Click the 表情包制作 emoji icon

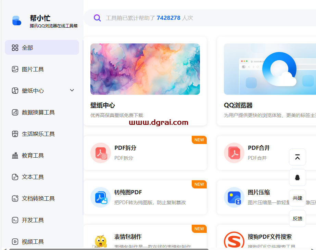pos(101,241)
